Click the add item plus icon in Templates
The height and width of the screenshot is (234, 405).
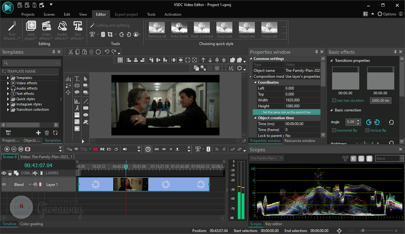coord(38,133)
